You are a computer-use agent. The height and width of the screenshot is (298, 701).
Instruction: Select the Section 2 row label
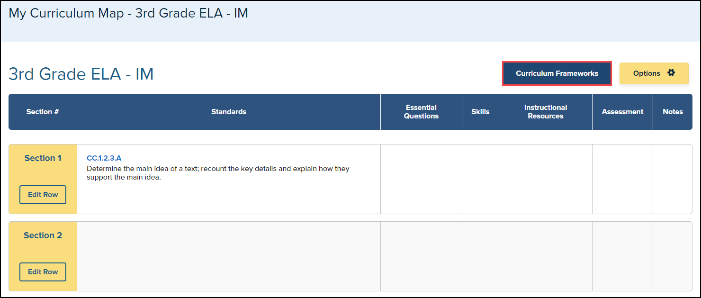tap(43, 235)
